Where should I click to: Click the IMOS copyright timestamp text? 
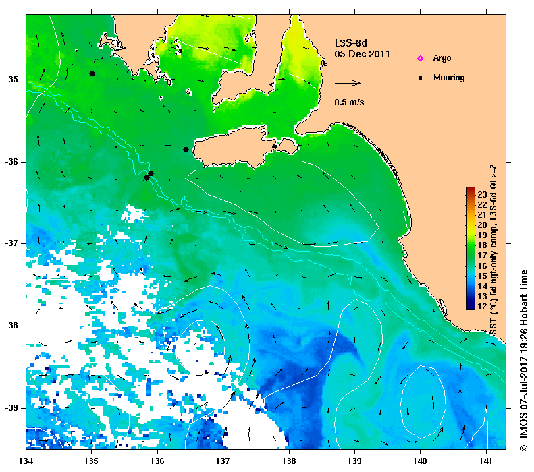click(523, 361)
